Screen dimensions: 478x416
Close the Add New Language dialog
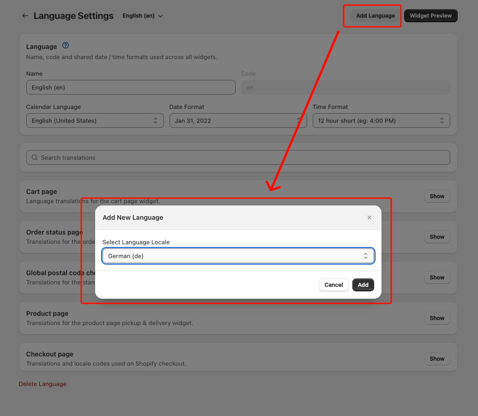(x=369, y=217)
